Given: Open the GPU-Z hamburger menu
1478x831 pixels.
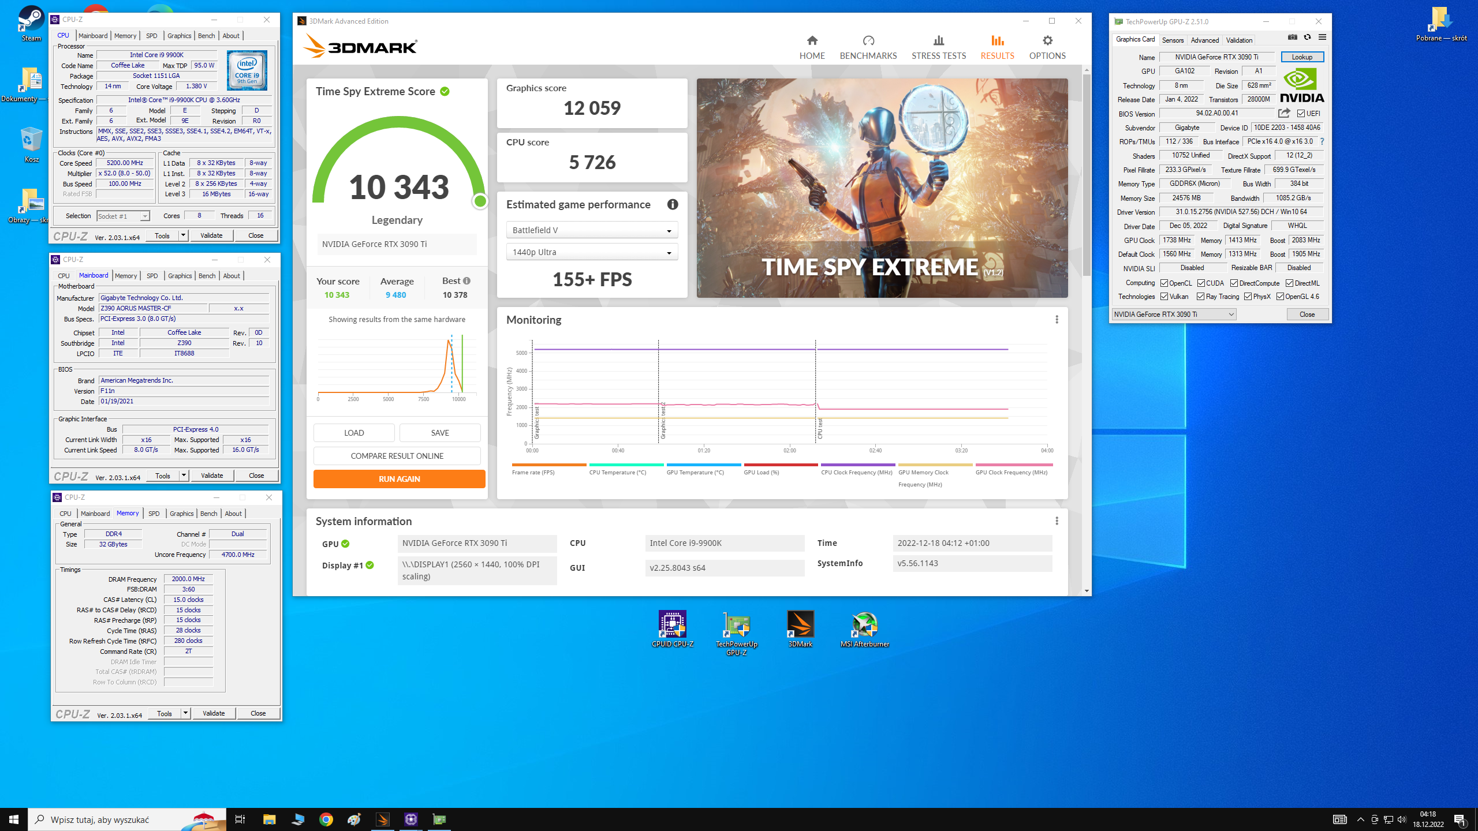Looking at the screenshot, I should click(1322, 38).
